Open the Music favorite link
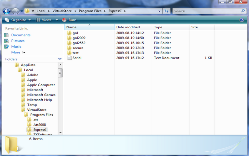The image size is (249, 156). click(16, 47)
